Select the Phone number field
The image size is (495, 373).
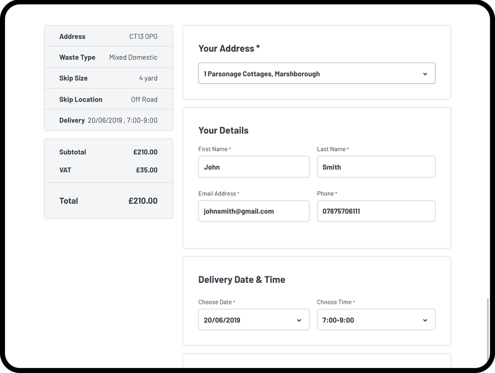tap(376, 211)
